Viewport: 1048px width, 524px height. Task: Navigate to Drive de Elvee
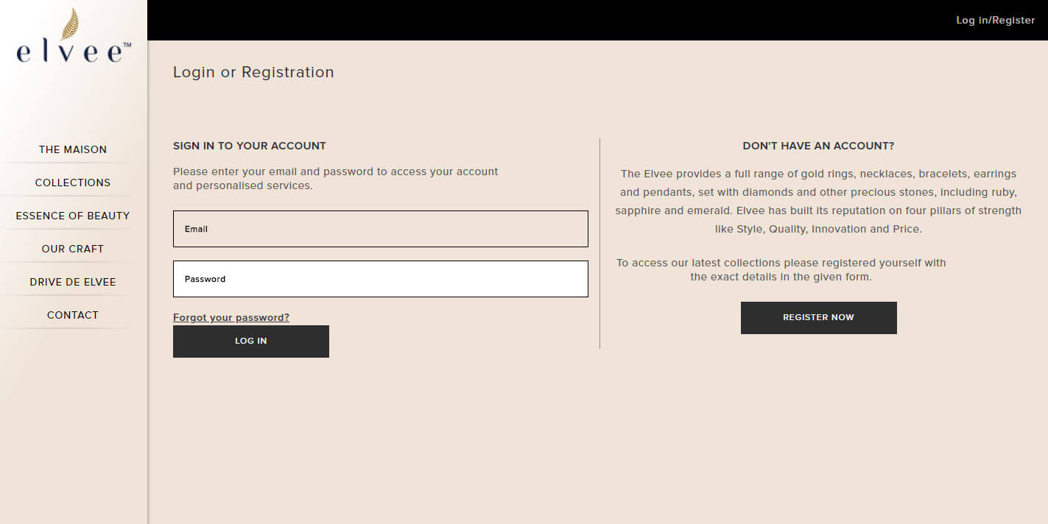tap(73, 282)
